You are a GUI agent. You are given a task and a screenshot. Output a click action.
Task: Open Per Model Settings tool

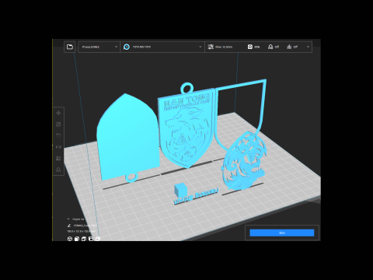(x=58, y=159)
